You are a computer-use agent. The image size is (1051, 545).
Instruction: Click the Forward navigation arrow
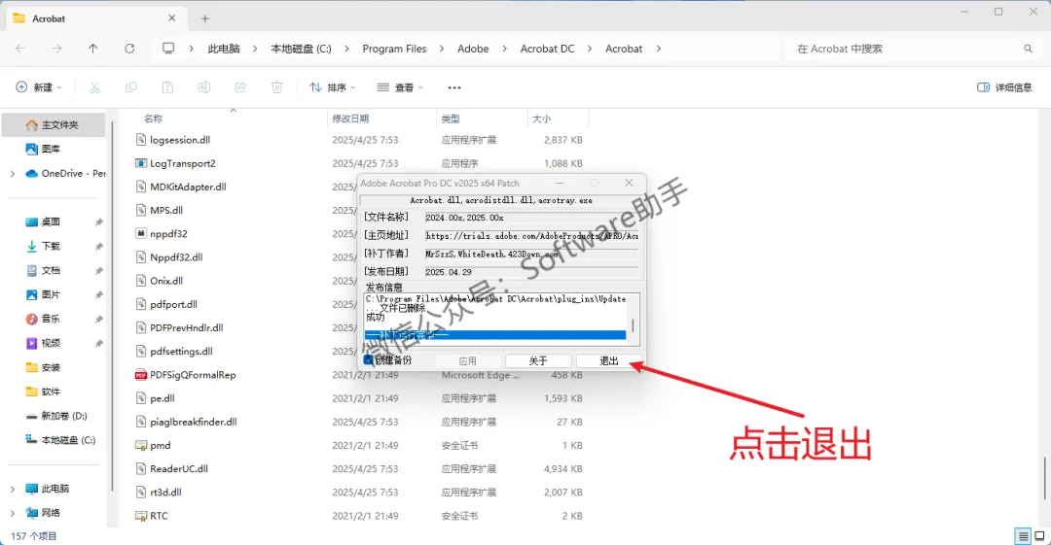click(x=57, y=49)
